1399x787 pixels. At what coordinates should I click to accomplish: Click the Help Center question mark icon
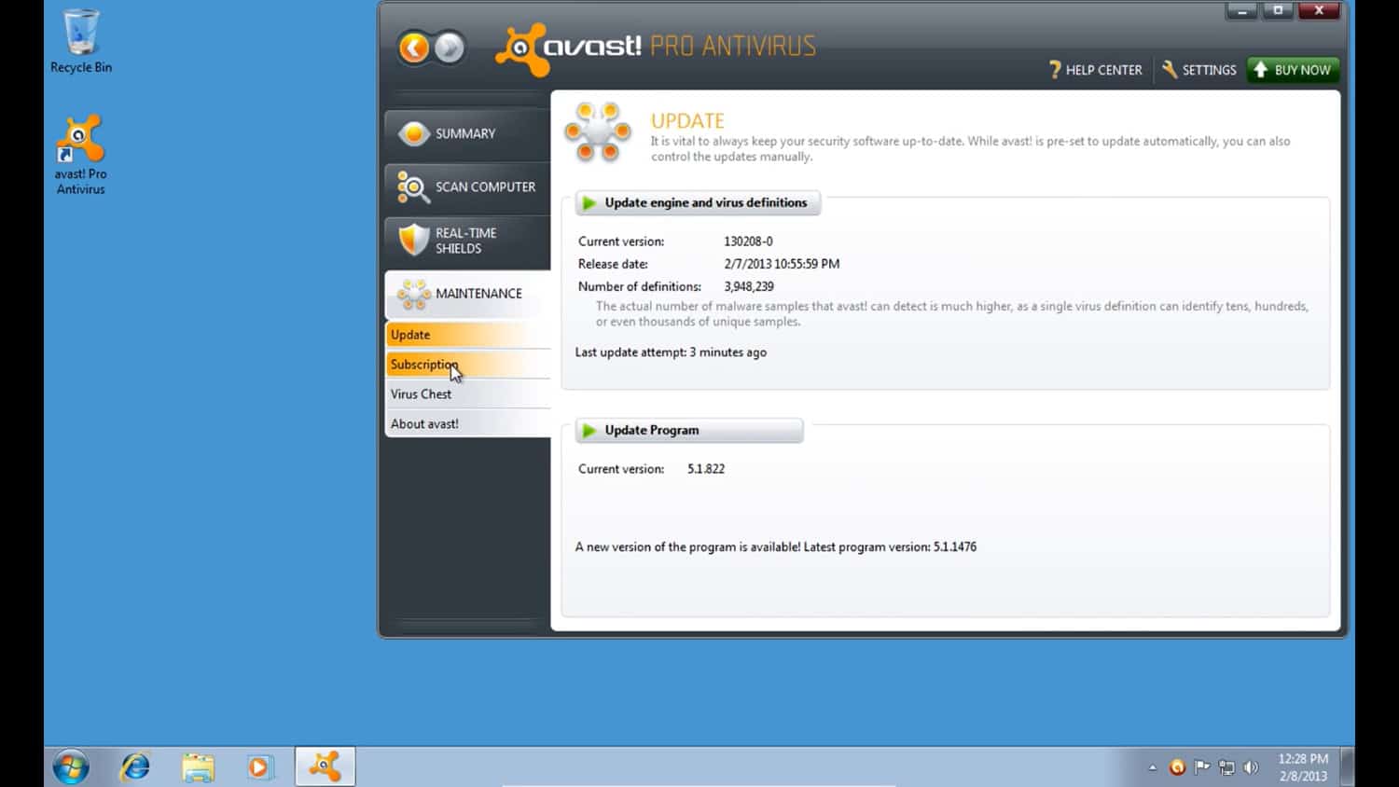[1055, 70]
